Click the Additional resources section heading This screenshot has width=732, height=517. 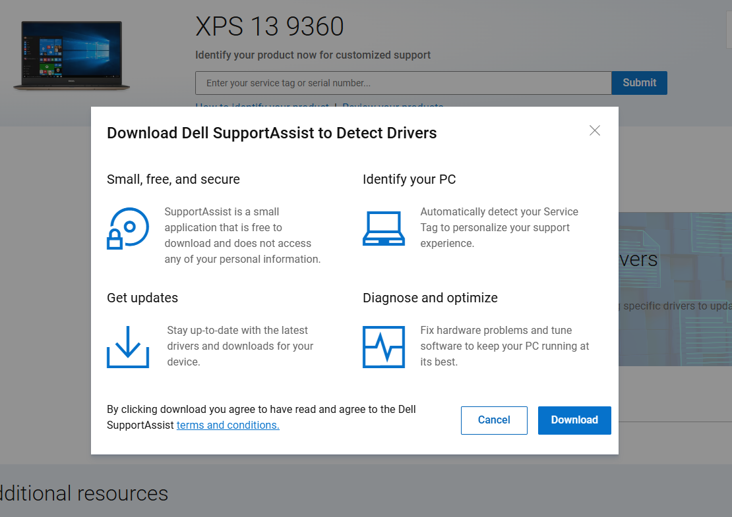pyautogui.click(x=84, y=493)
